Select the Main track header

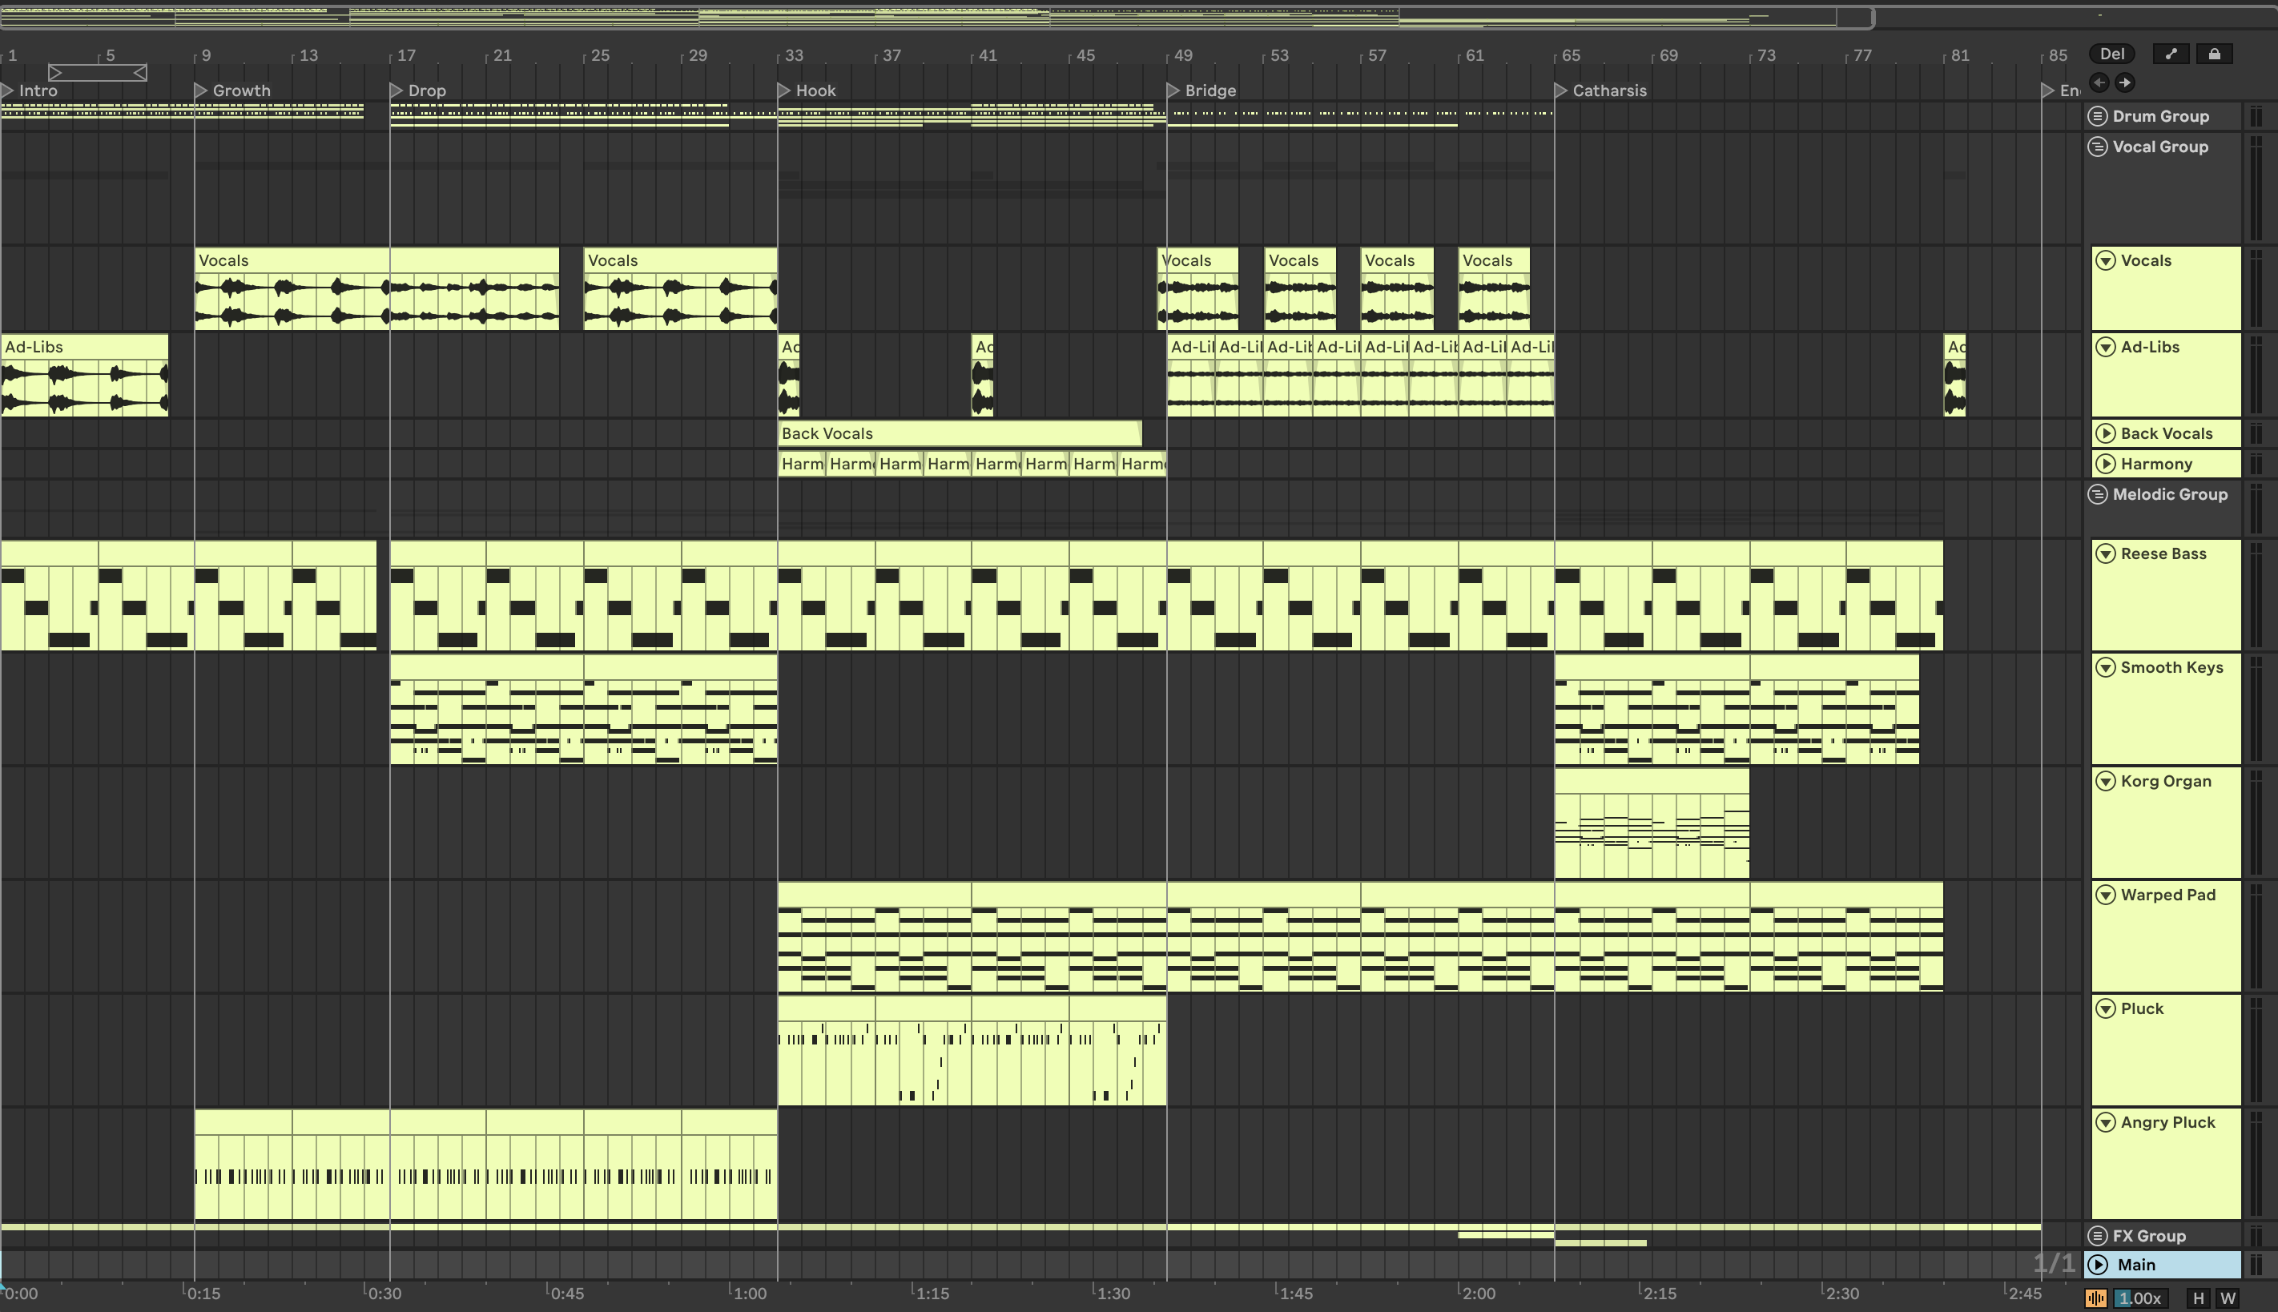click(x=2164, y=1264)
